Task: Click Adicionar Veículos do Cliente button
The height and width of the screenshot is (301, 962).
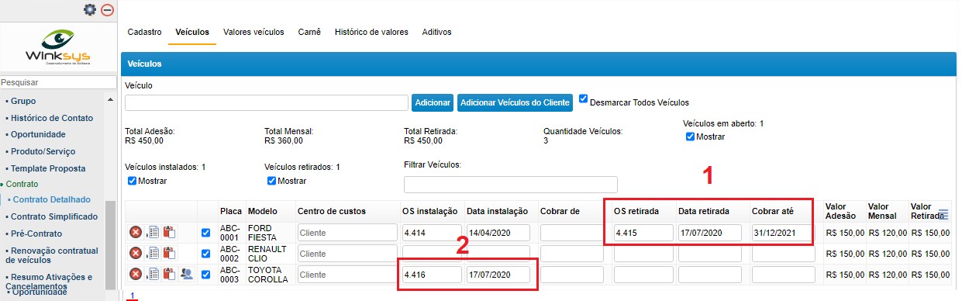Action: (515, 102)
